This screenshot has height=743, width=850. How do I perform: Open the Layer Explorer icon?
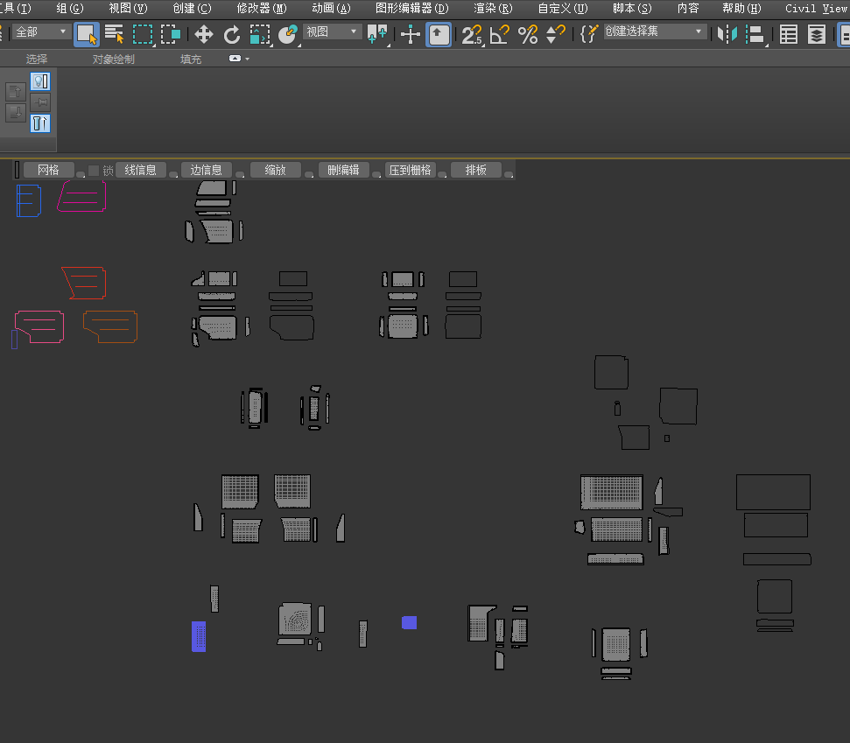point(817,35)
